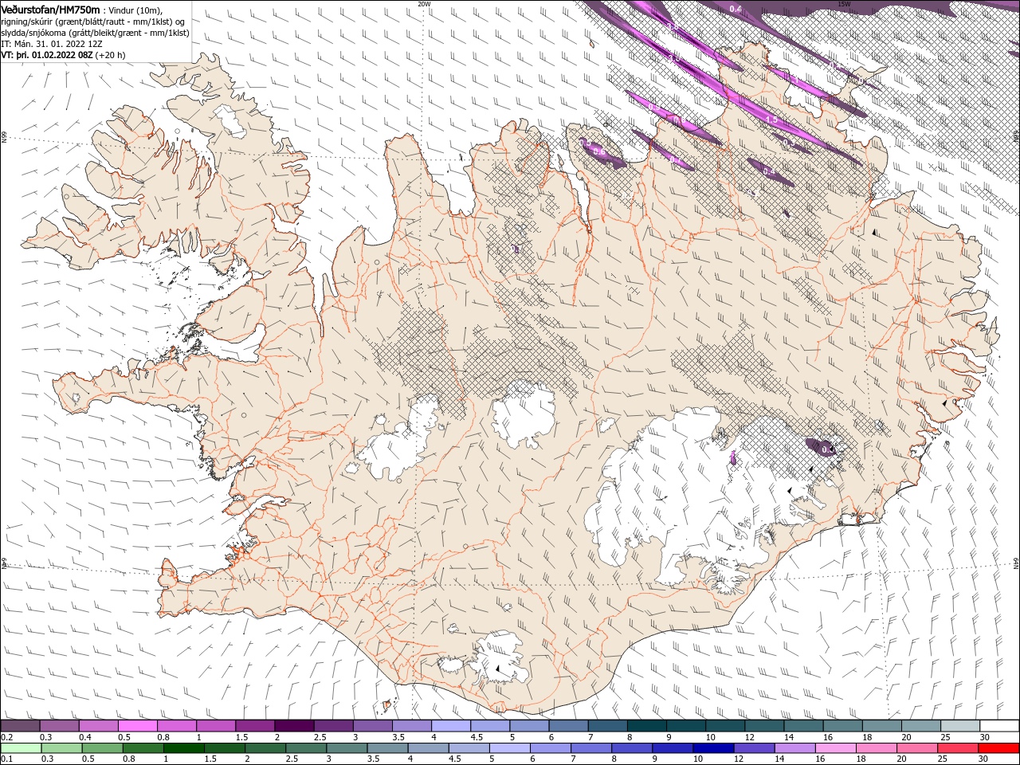Screen dimensions: 1020x765
Task: Click the 0.2 label on snow scale
Action: coord(6,737)
